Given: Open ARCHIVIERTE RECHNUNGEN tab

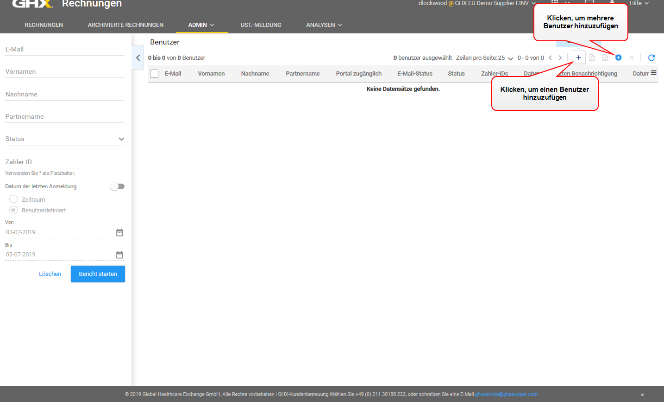Looking at the screenshot, I should (125, 25).
